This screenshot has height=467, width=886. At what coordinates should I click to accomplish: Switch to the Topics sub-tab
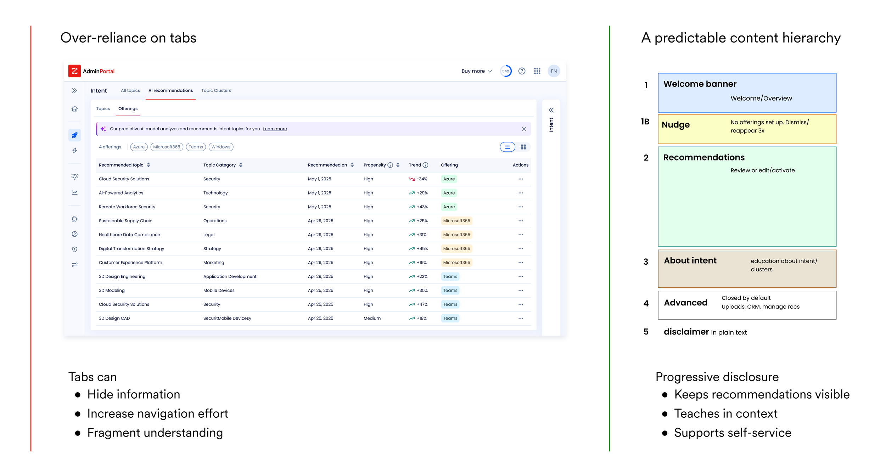click(x=103, y=109)
